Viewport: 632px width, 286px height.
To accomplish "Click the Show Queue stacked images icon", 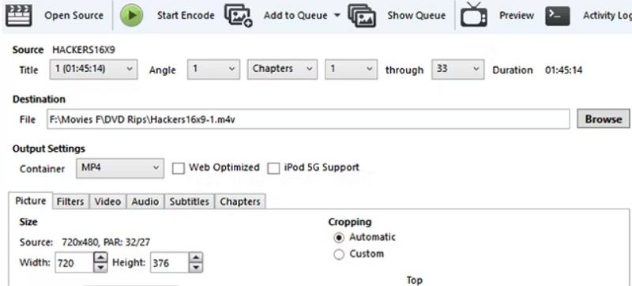I will coord(362,16).
